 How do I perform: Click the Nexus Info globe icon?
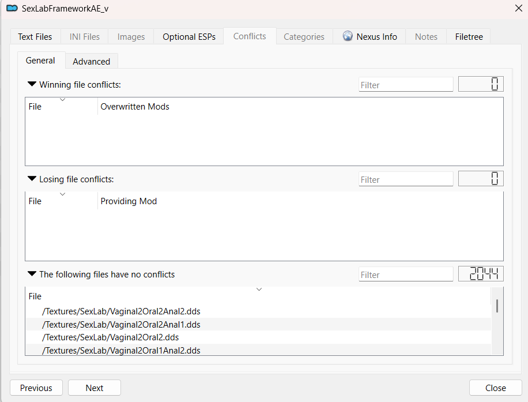coord(348,36)
